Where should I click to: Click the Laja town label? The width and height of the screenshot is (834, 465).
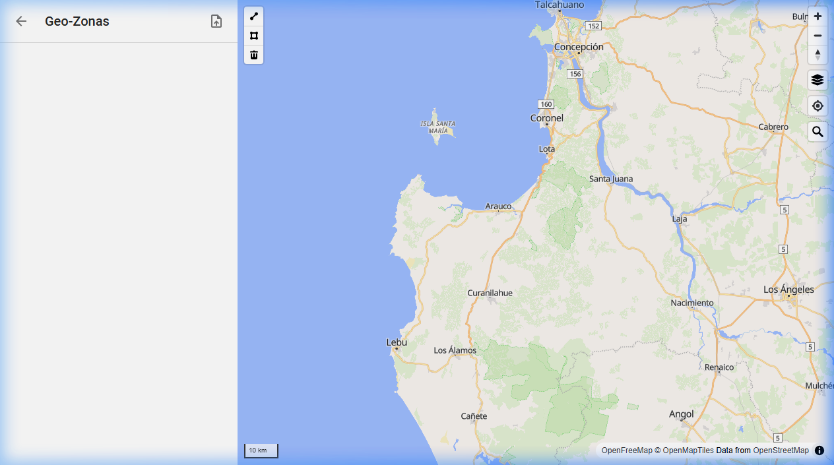(x=680, y=219)
